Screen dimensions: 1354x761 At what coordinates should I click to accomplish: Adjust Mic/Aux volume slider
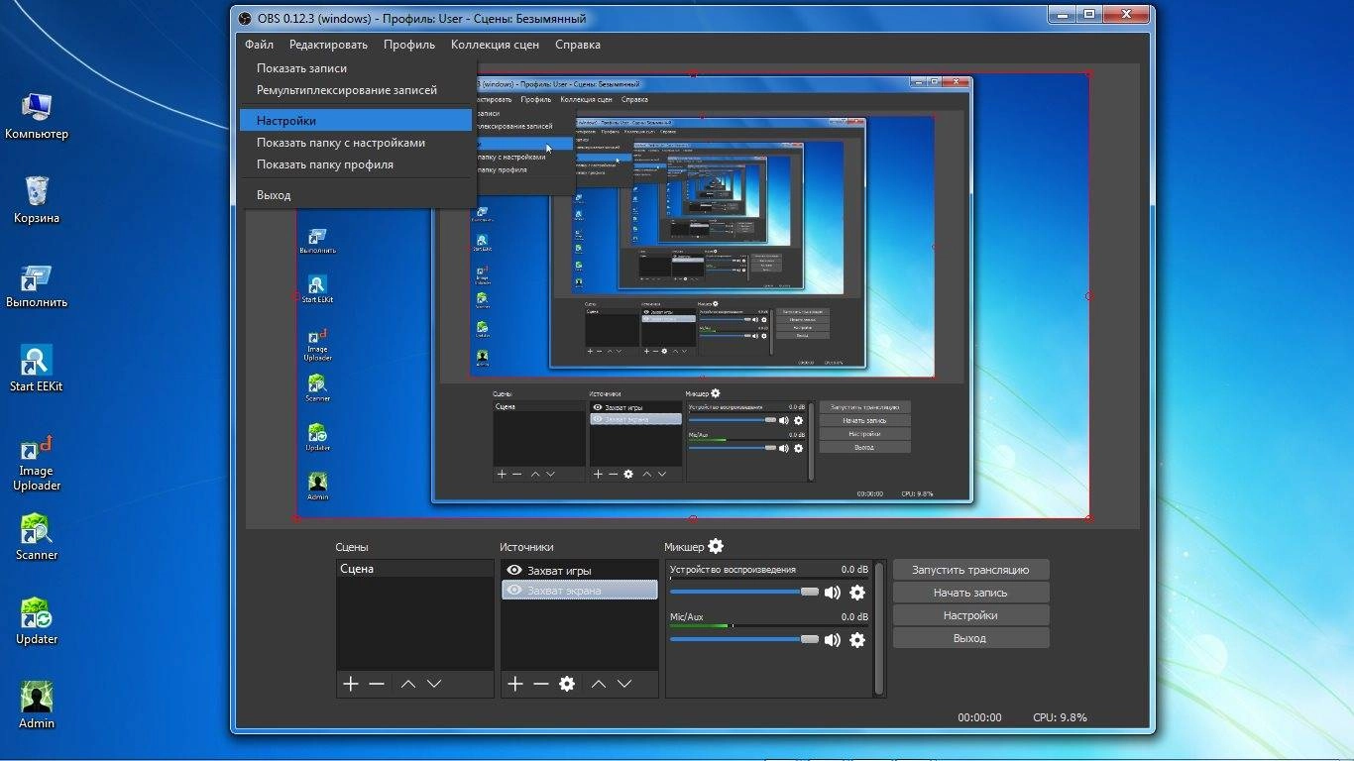744,639
